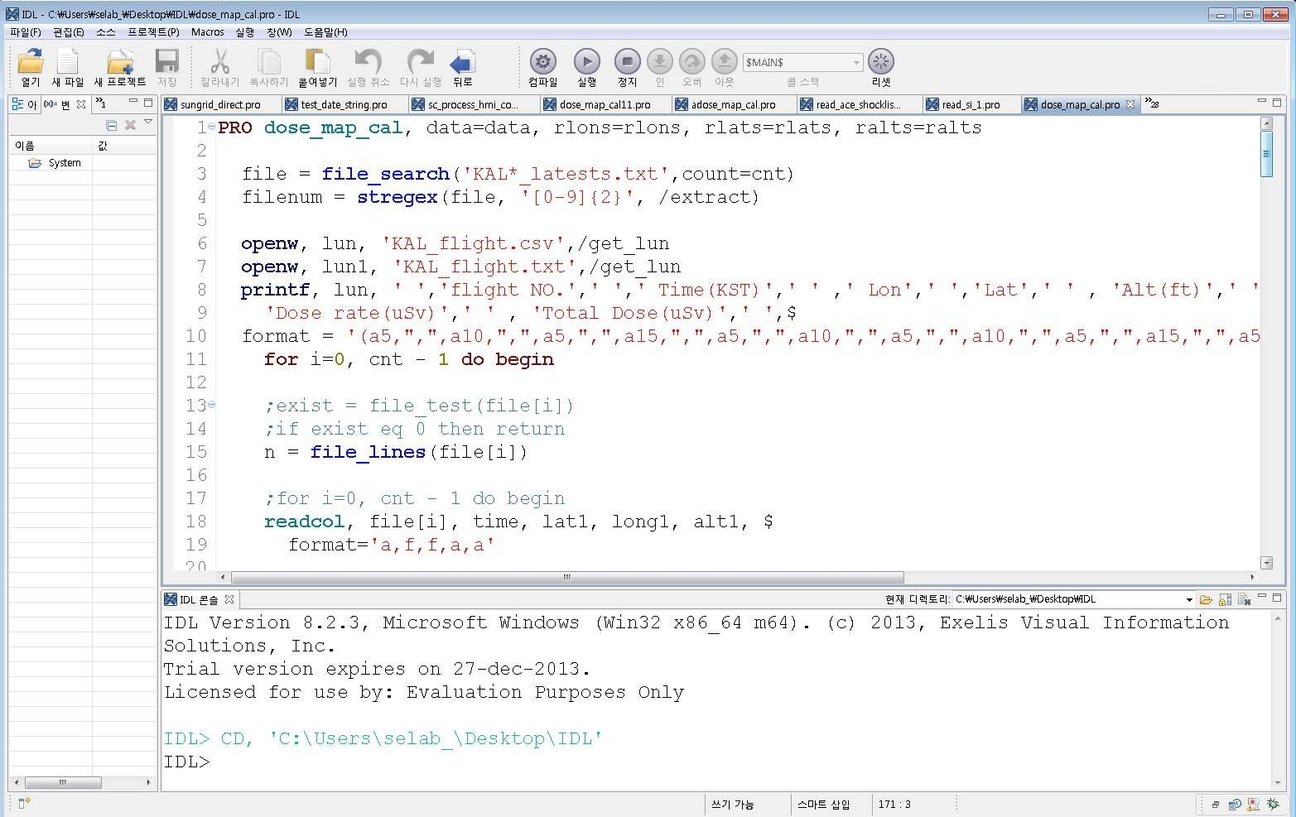Viewport: 1296px width, 817px height.
Task: Switch to the outline (아) view tab
Action: point(25,104)
